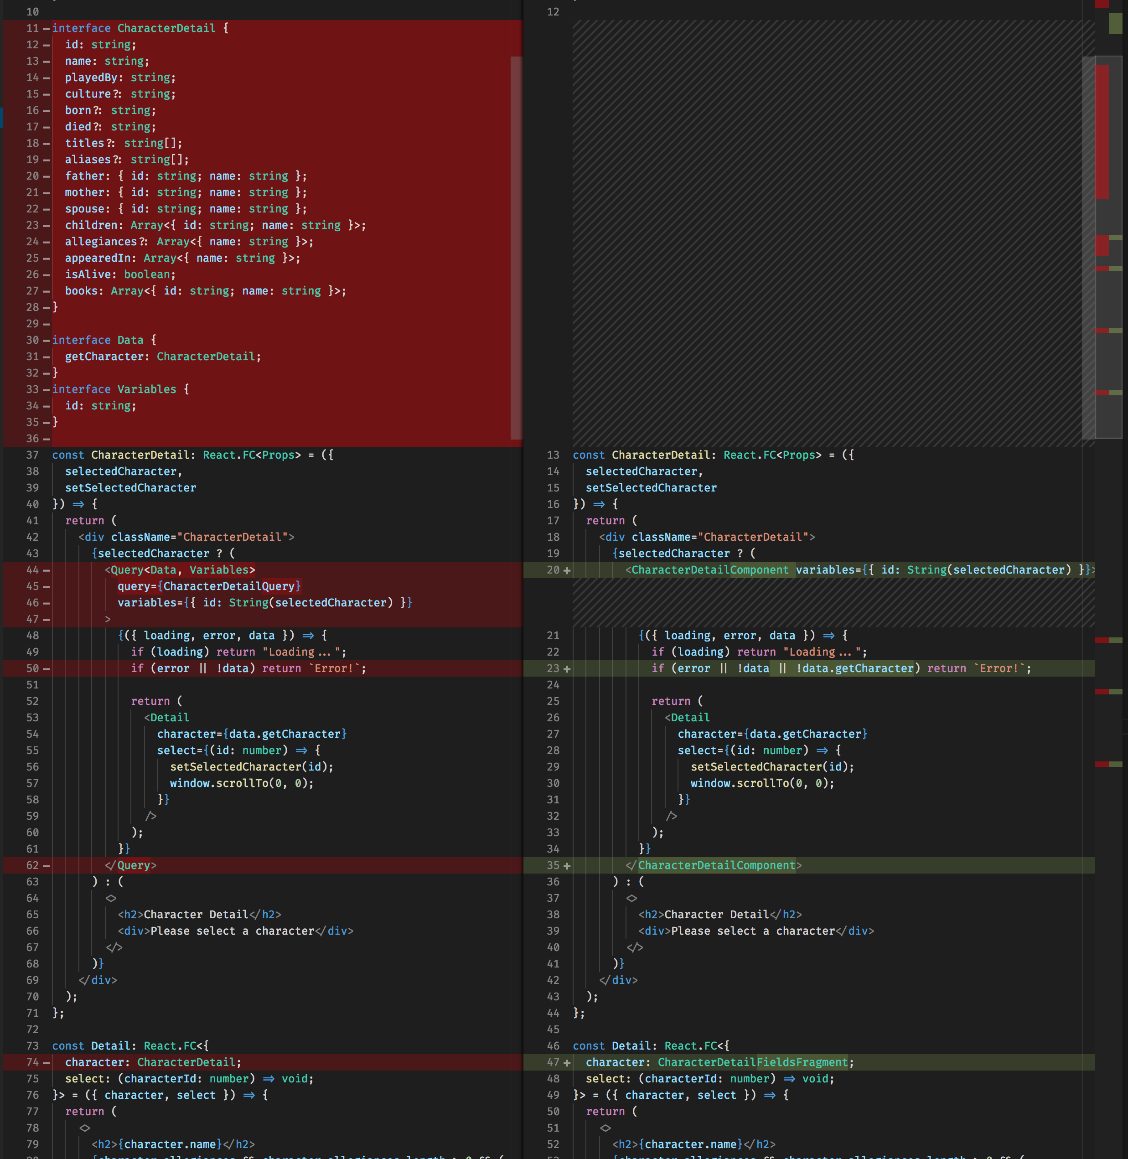Click the closing '</CharacterDetailComponent>' tag
This screenshot has width=1128, height=1159.
tap(713, 866)
